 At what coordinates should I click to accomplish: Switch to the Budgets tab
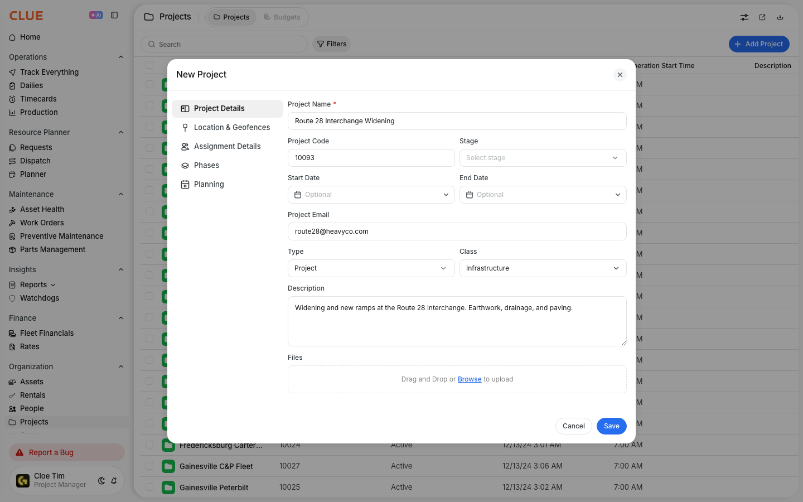282,17
